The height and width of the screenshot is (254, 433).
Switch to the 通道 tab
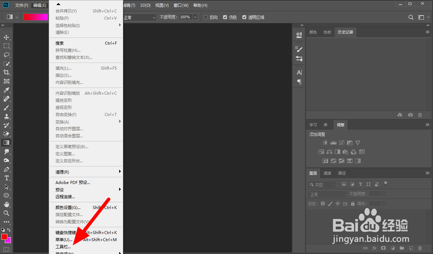click(327, 173)
